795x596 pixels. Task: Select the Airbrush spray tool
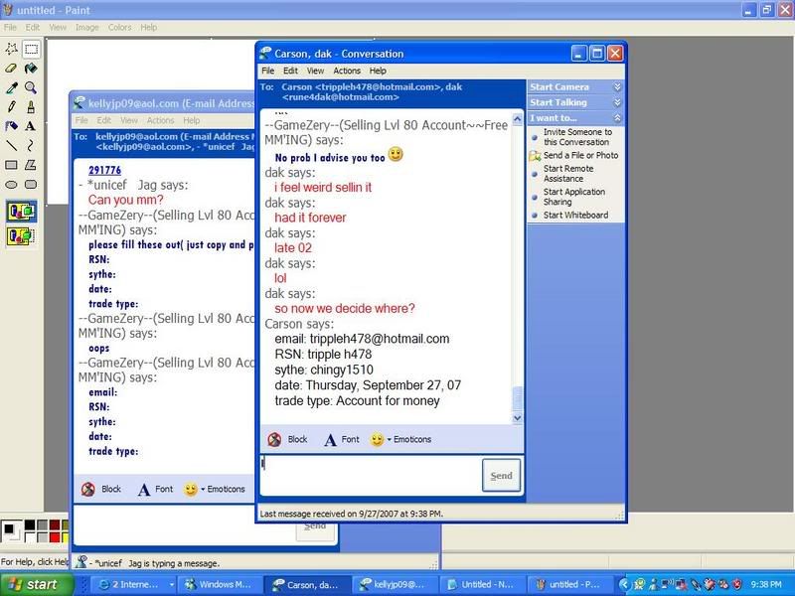pos(11,126)
